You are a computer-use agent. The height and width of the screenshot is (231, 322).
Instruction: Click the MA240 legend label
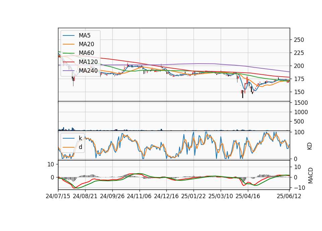tap(88, 71)
